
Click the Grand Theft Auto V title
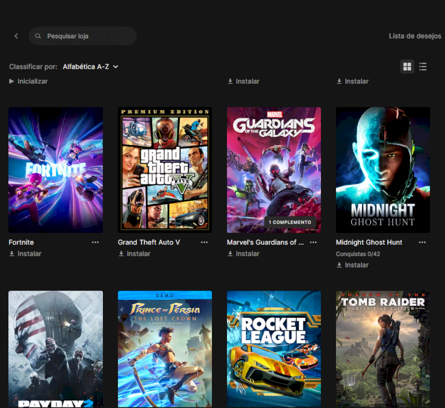tap(149, 242)
